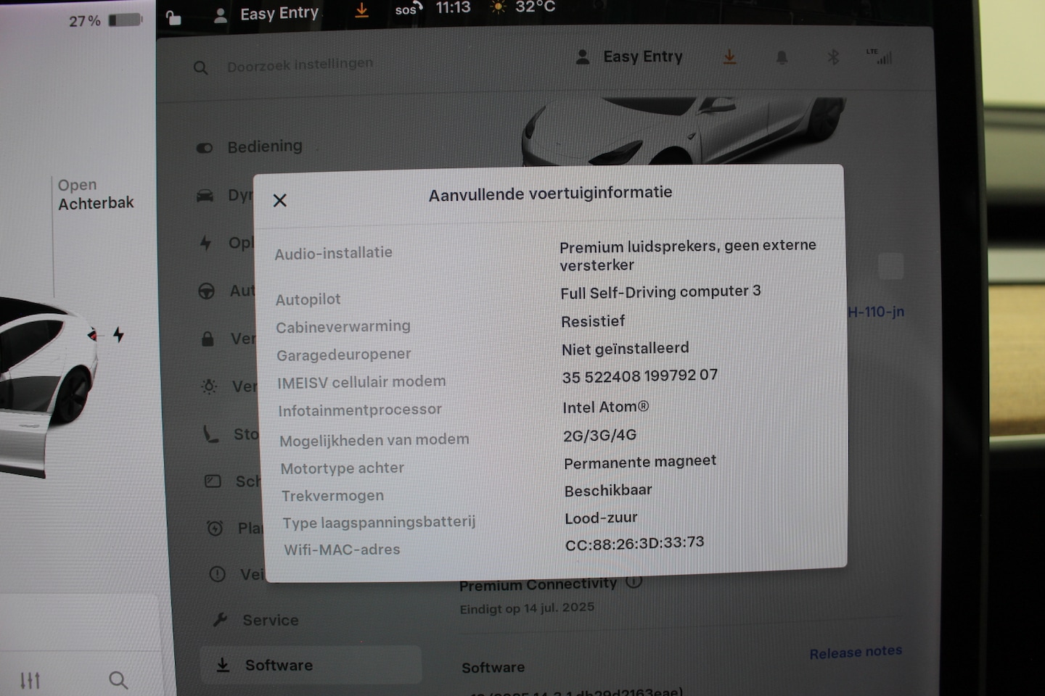Click the Premium luidsprekers audio value
The width and height of the screenshot is (1045, 696).
(x=688, y=255)
